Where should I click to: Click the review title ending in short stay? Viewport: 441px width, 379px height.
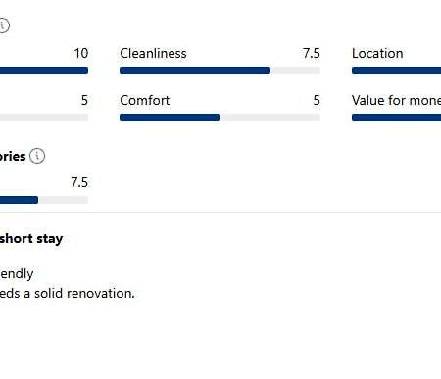click(31, 239)
